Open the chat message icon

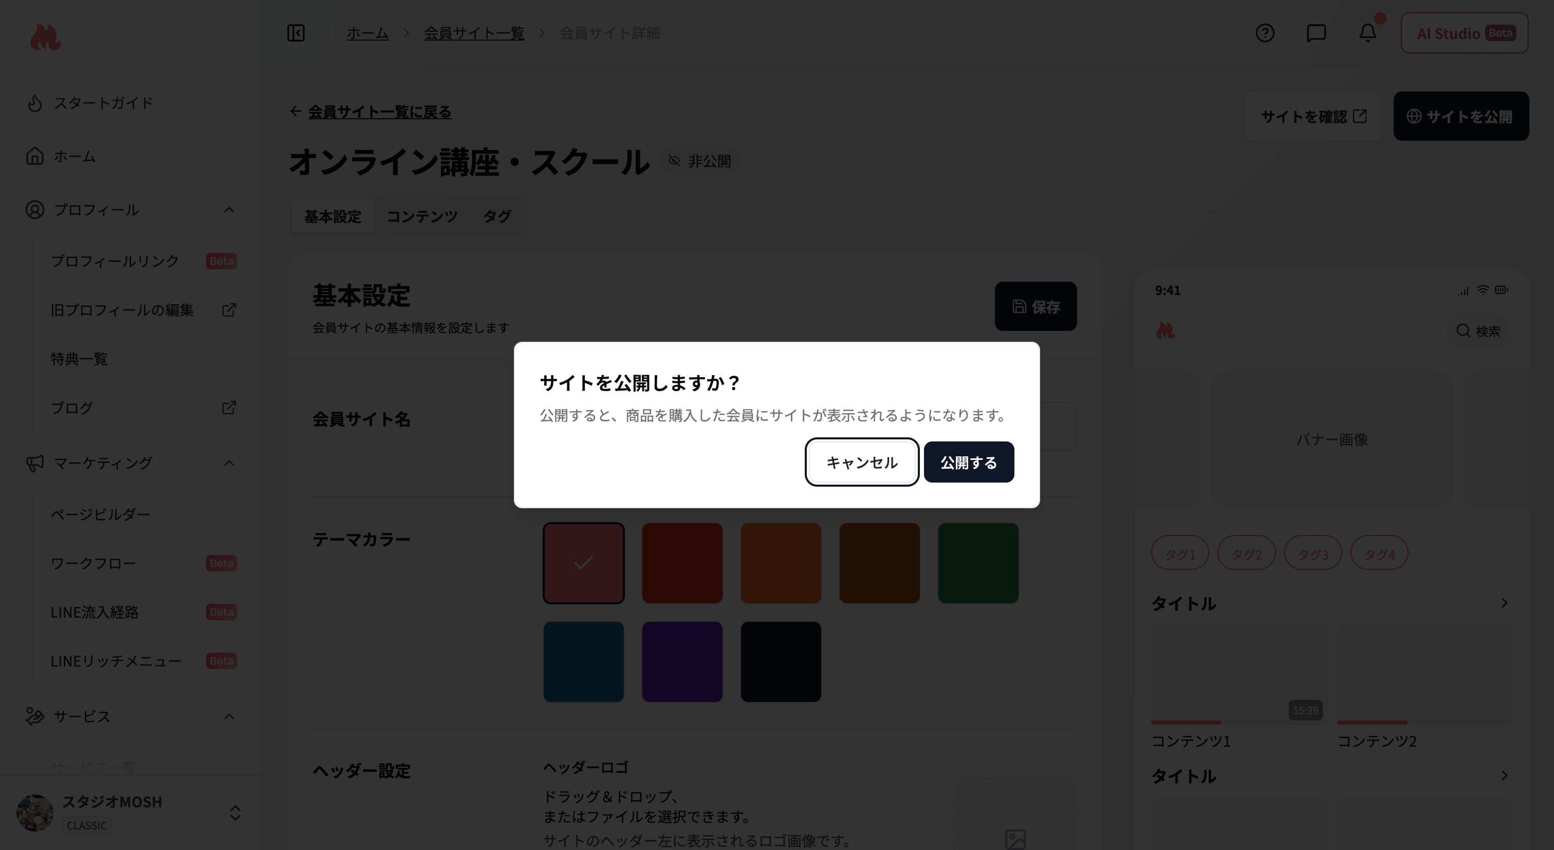click(1316, 32)
